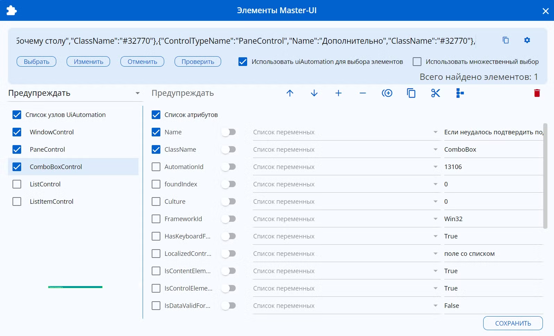Copy the selector string with the copy icon
Viewport: 554px width, 336px height.
point(506,40)
